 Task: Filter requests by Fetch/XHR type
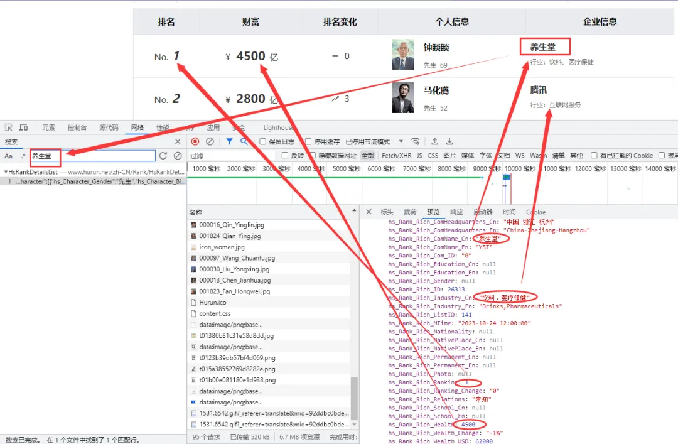click(x=397, y=155)
